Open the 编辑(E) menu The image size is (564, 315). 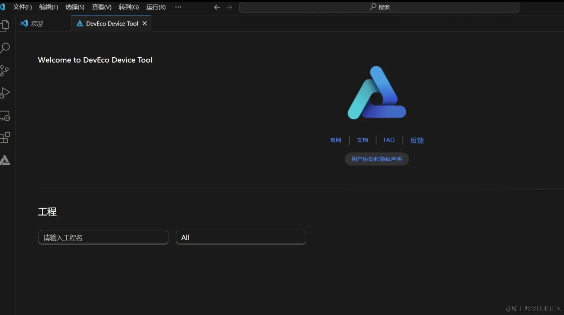coord(48,7)
